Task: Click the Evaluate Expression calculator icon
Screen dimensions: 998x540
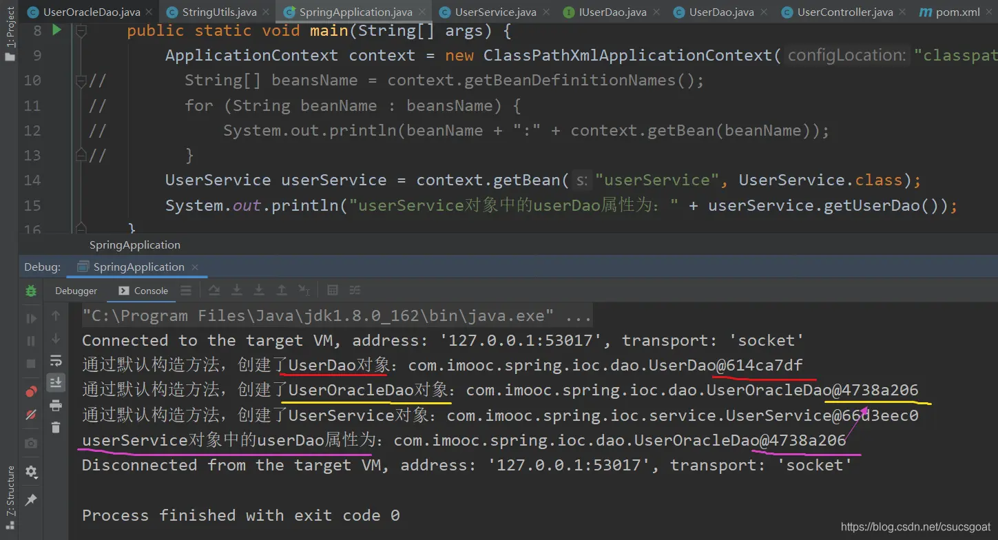Action: [x=333, y=291]
